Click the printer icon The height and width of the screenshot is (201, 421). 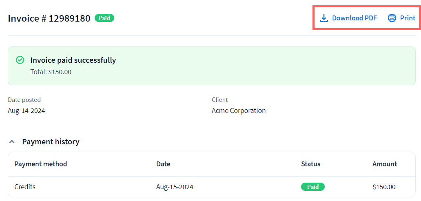(392, 18)
